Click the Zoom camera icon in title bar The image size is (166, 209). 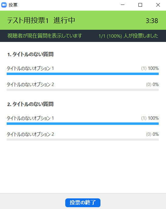4,5
